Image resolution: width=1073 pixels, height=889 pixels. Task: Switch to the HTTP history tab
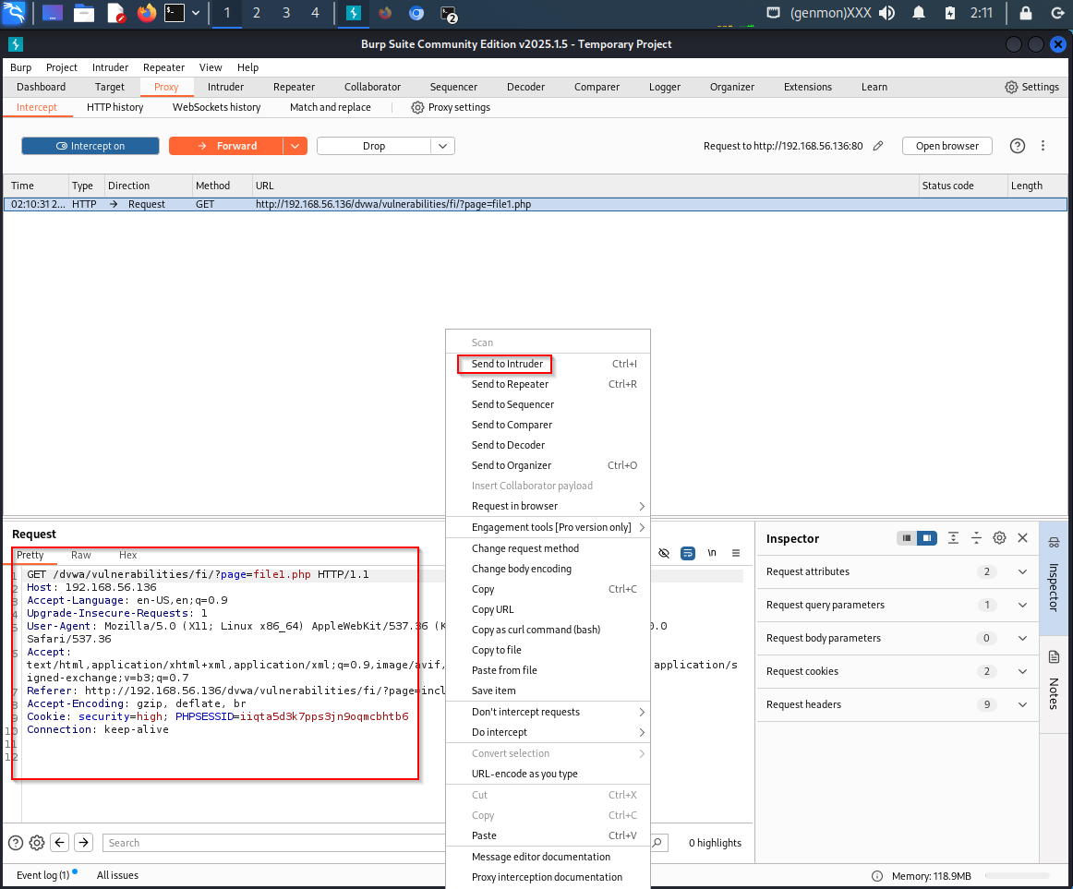(x=115, y=107)
